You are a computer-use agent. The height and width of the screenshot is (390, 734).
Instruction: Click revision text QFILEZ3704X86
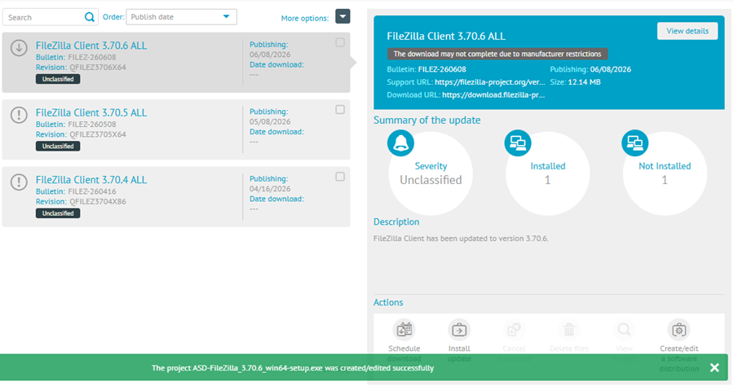[98, 202]
